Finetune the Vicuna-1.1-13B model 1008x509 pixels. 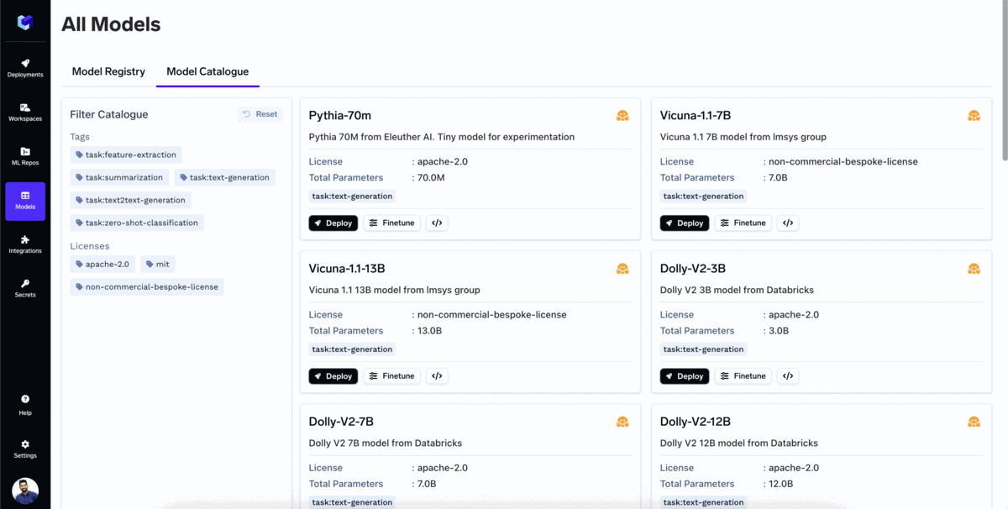(x=391, y=376)
